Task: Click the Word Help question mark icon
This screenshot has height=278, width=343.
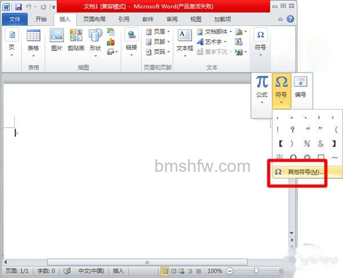Action: [x=290, y=19]
